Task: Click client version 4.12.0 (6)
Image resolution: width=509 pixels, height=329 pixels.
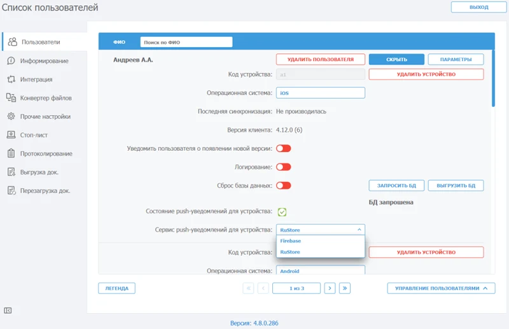Action: pyautogui.click(x=289, y=130)
